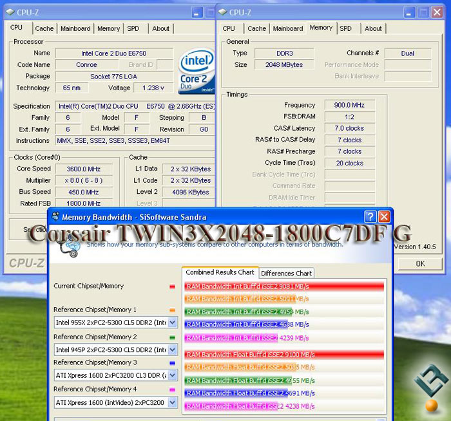Select SPD tab in left CPU-Z window
Screen dimensions: 451x421
point(133,28)
